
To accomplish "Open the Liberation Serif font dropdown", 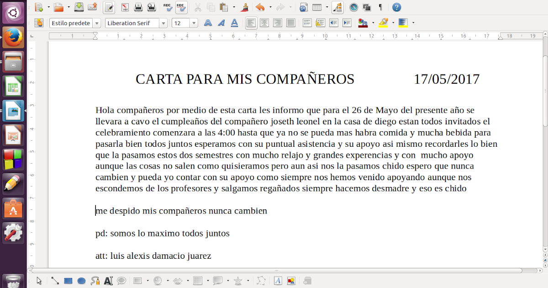I will point(163,23).
